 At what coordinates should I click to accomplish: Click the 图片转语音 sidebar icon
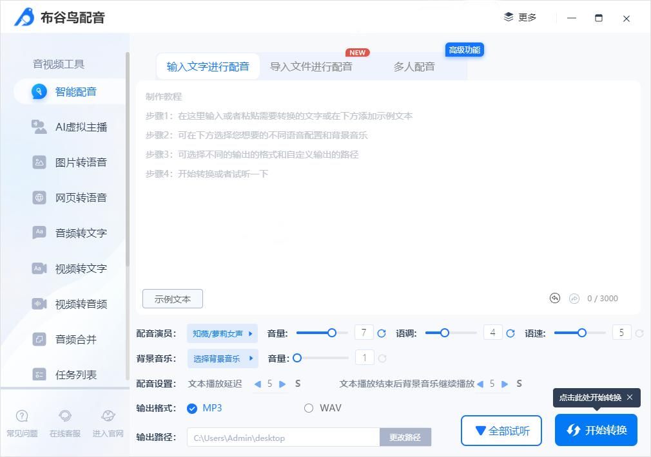tap(39, 162)
